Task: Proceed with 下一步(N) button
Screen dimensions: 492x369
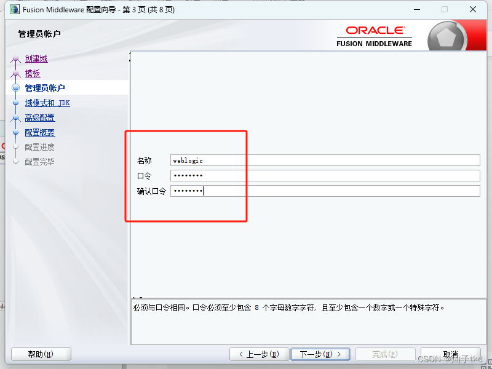Action: [x=320, y=354]
